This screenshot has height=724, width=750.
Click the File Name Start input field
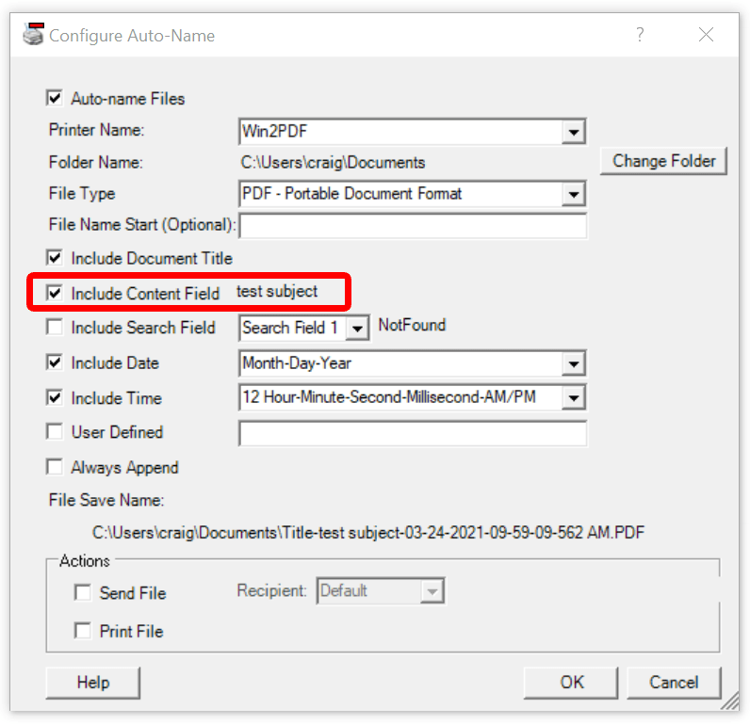pos(413,226)
